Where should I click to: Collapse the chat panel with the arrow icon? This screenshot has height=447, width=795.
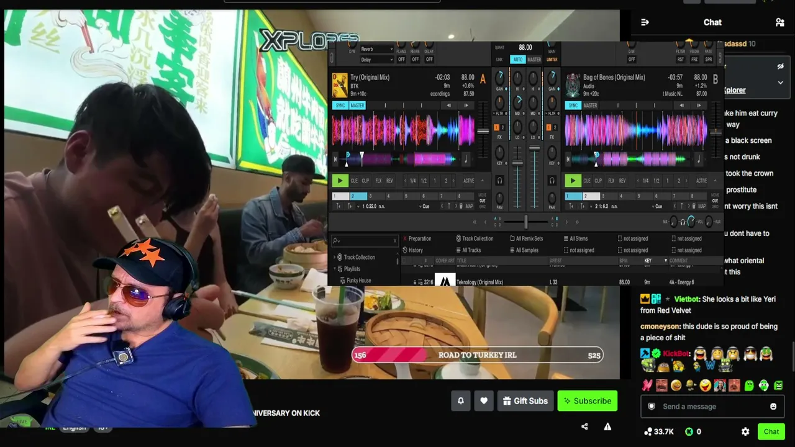pyautogui.click(x=645, y=22)
